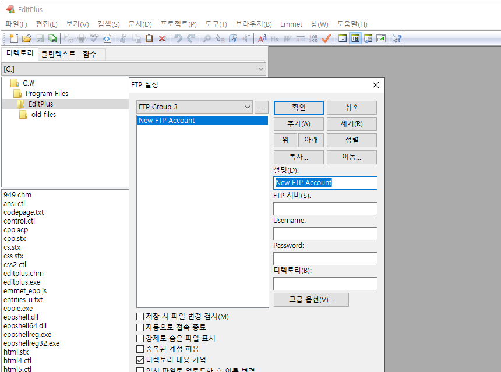Viewport: 501px width, 372px height.
Task: Click the 확인 button
Action: click(298, 107)
